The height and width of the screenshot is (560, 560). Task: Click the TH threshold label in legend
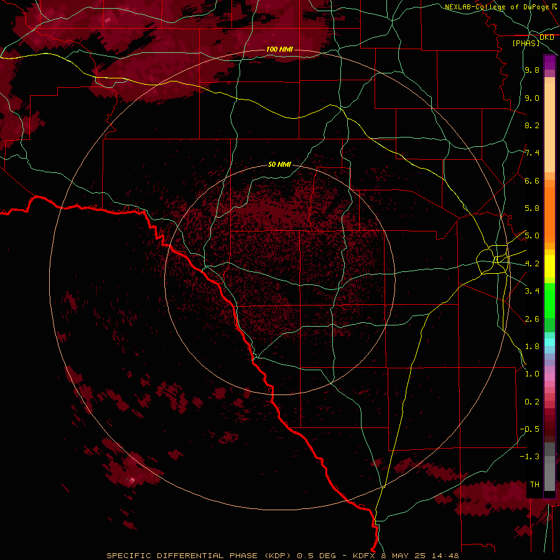tap(534, 485)
